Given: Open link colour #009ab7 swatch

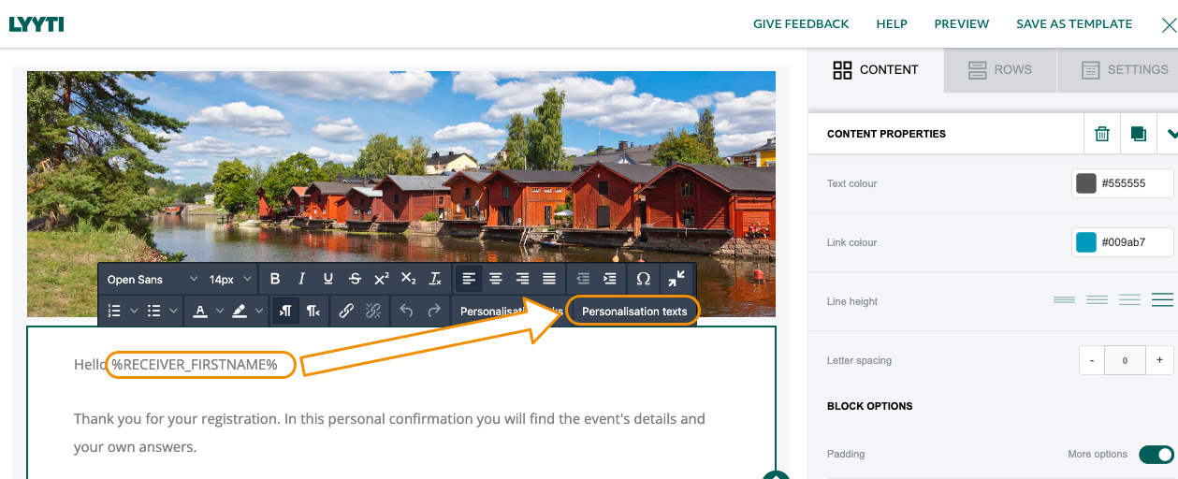Looking at the screenshot, I should [x=1086, y=242].
